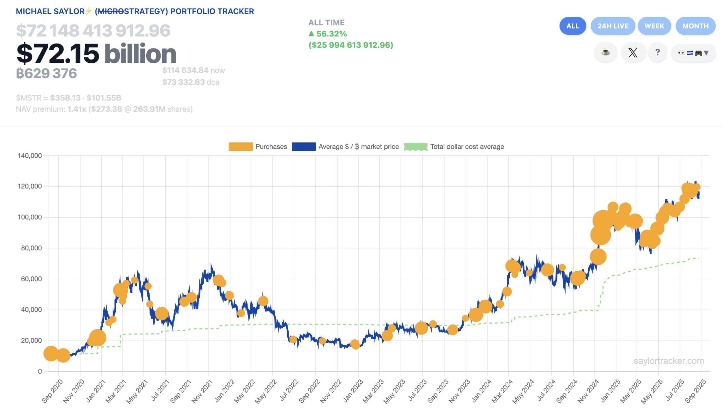Click the question mark help icon
The image size is (723, 413).
coord(657,52)
